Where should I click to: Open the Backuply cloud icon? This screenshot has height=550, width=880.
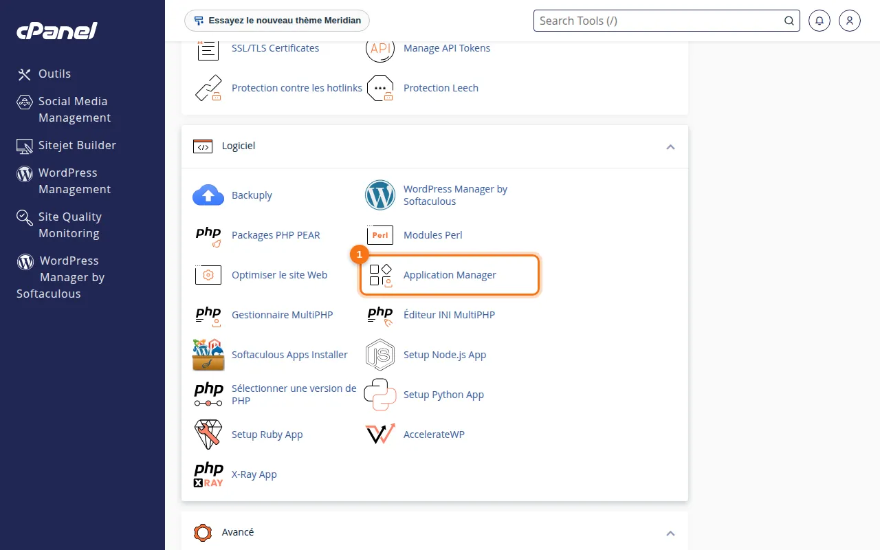pyautogui.click(x=208, y=195)
